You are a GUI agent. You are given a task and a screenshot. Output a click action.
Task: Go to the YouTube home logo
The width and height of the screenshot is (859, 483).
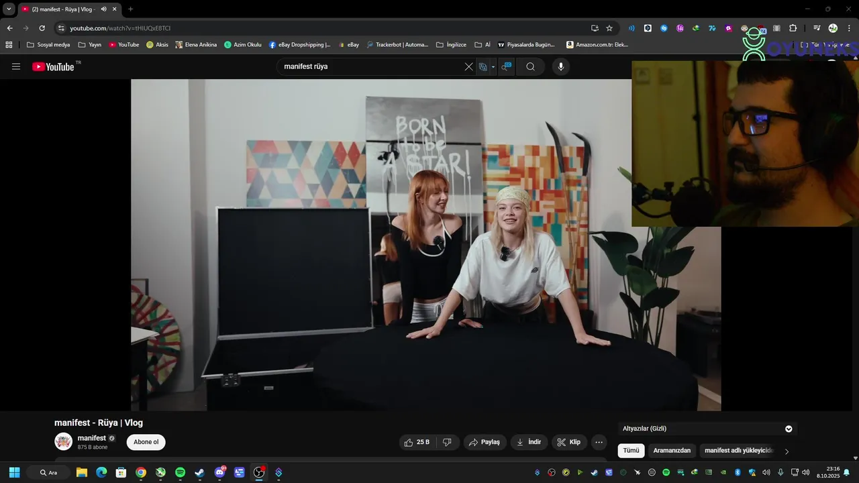[x=53, y=66]
